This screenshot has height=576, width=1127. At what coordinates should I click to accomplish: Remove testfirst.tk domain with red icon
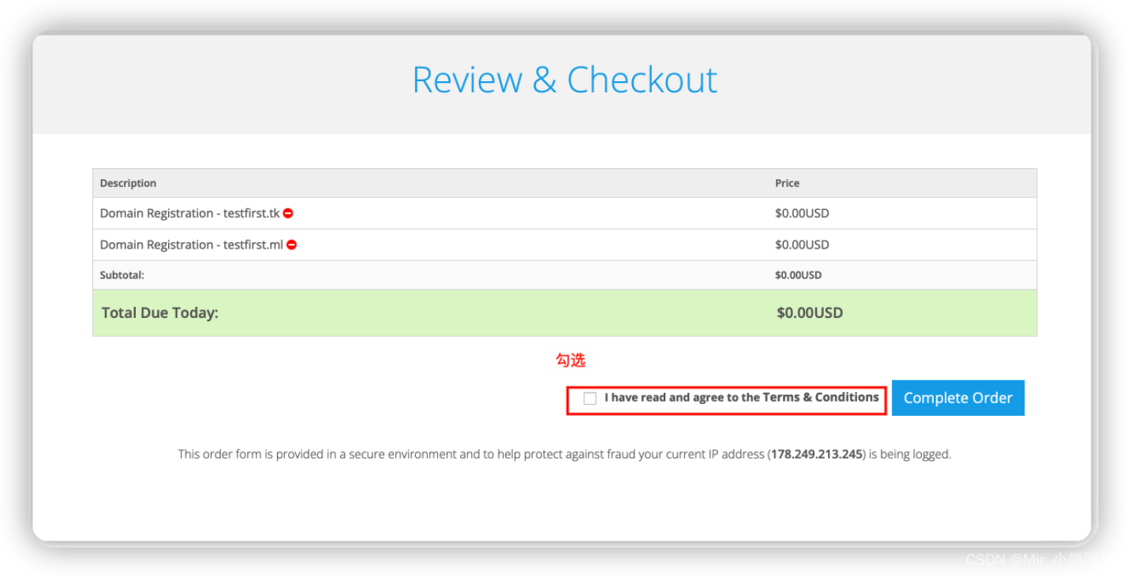pos(288,213)
